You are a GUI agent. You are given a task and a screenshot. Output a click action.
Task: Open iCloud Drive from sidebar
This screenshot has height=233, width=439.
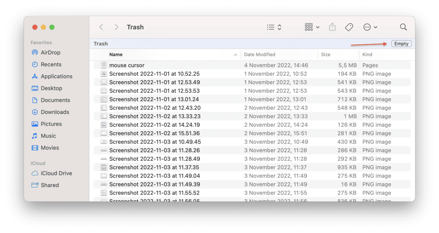click(56, 173)
